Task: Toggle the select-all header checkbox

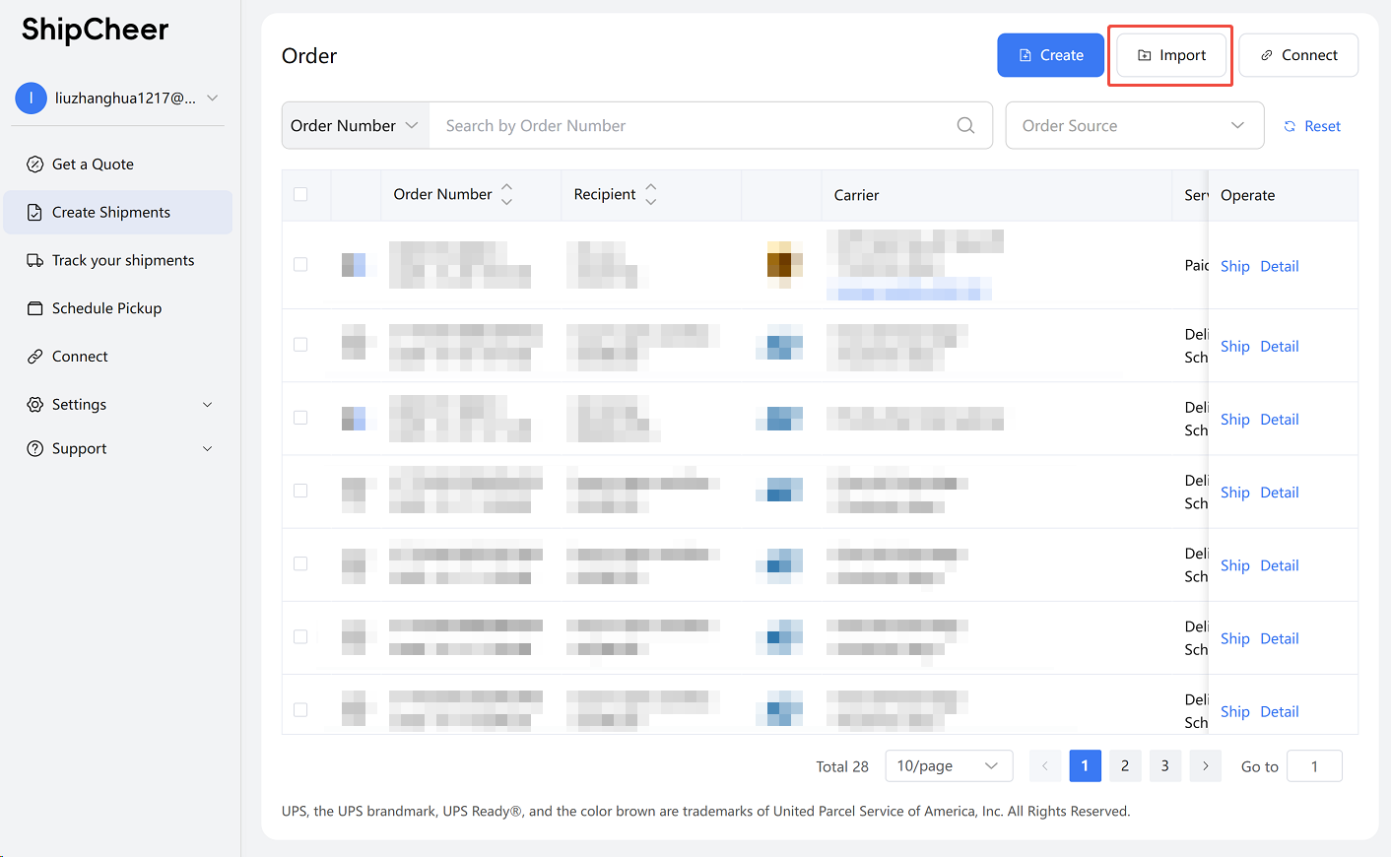Action: [x=300, y=194]
